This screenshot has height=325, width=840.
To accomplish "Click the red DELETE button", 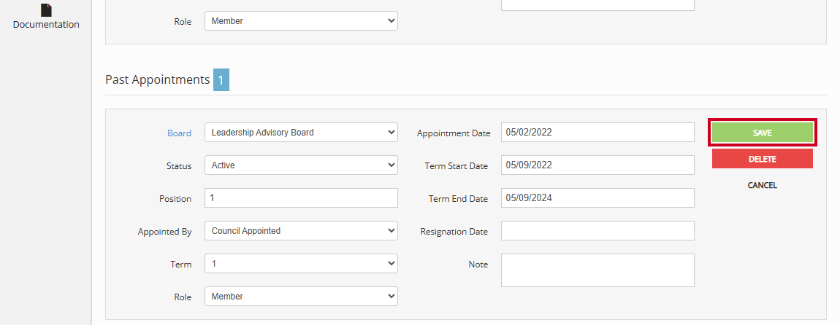I will pos(763,159).
